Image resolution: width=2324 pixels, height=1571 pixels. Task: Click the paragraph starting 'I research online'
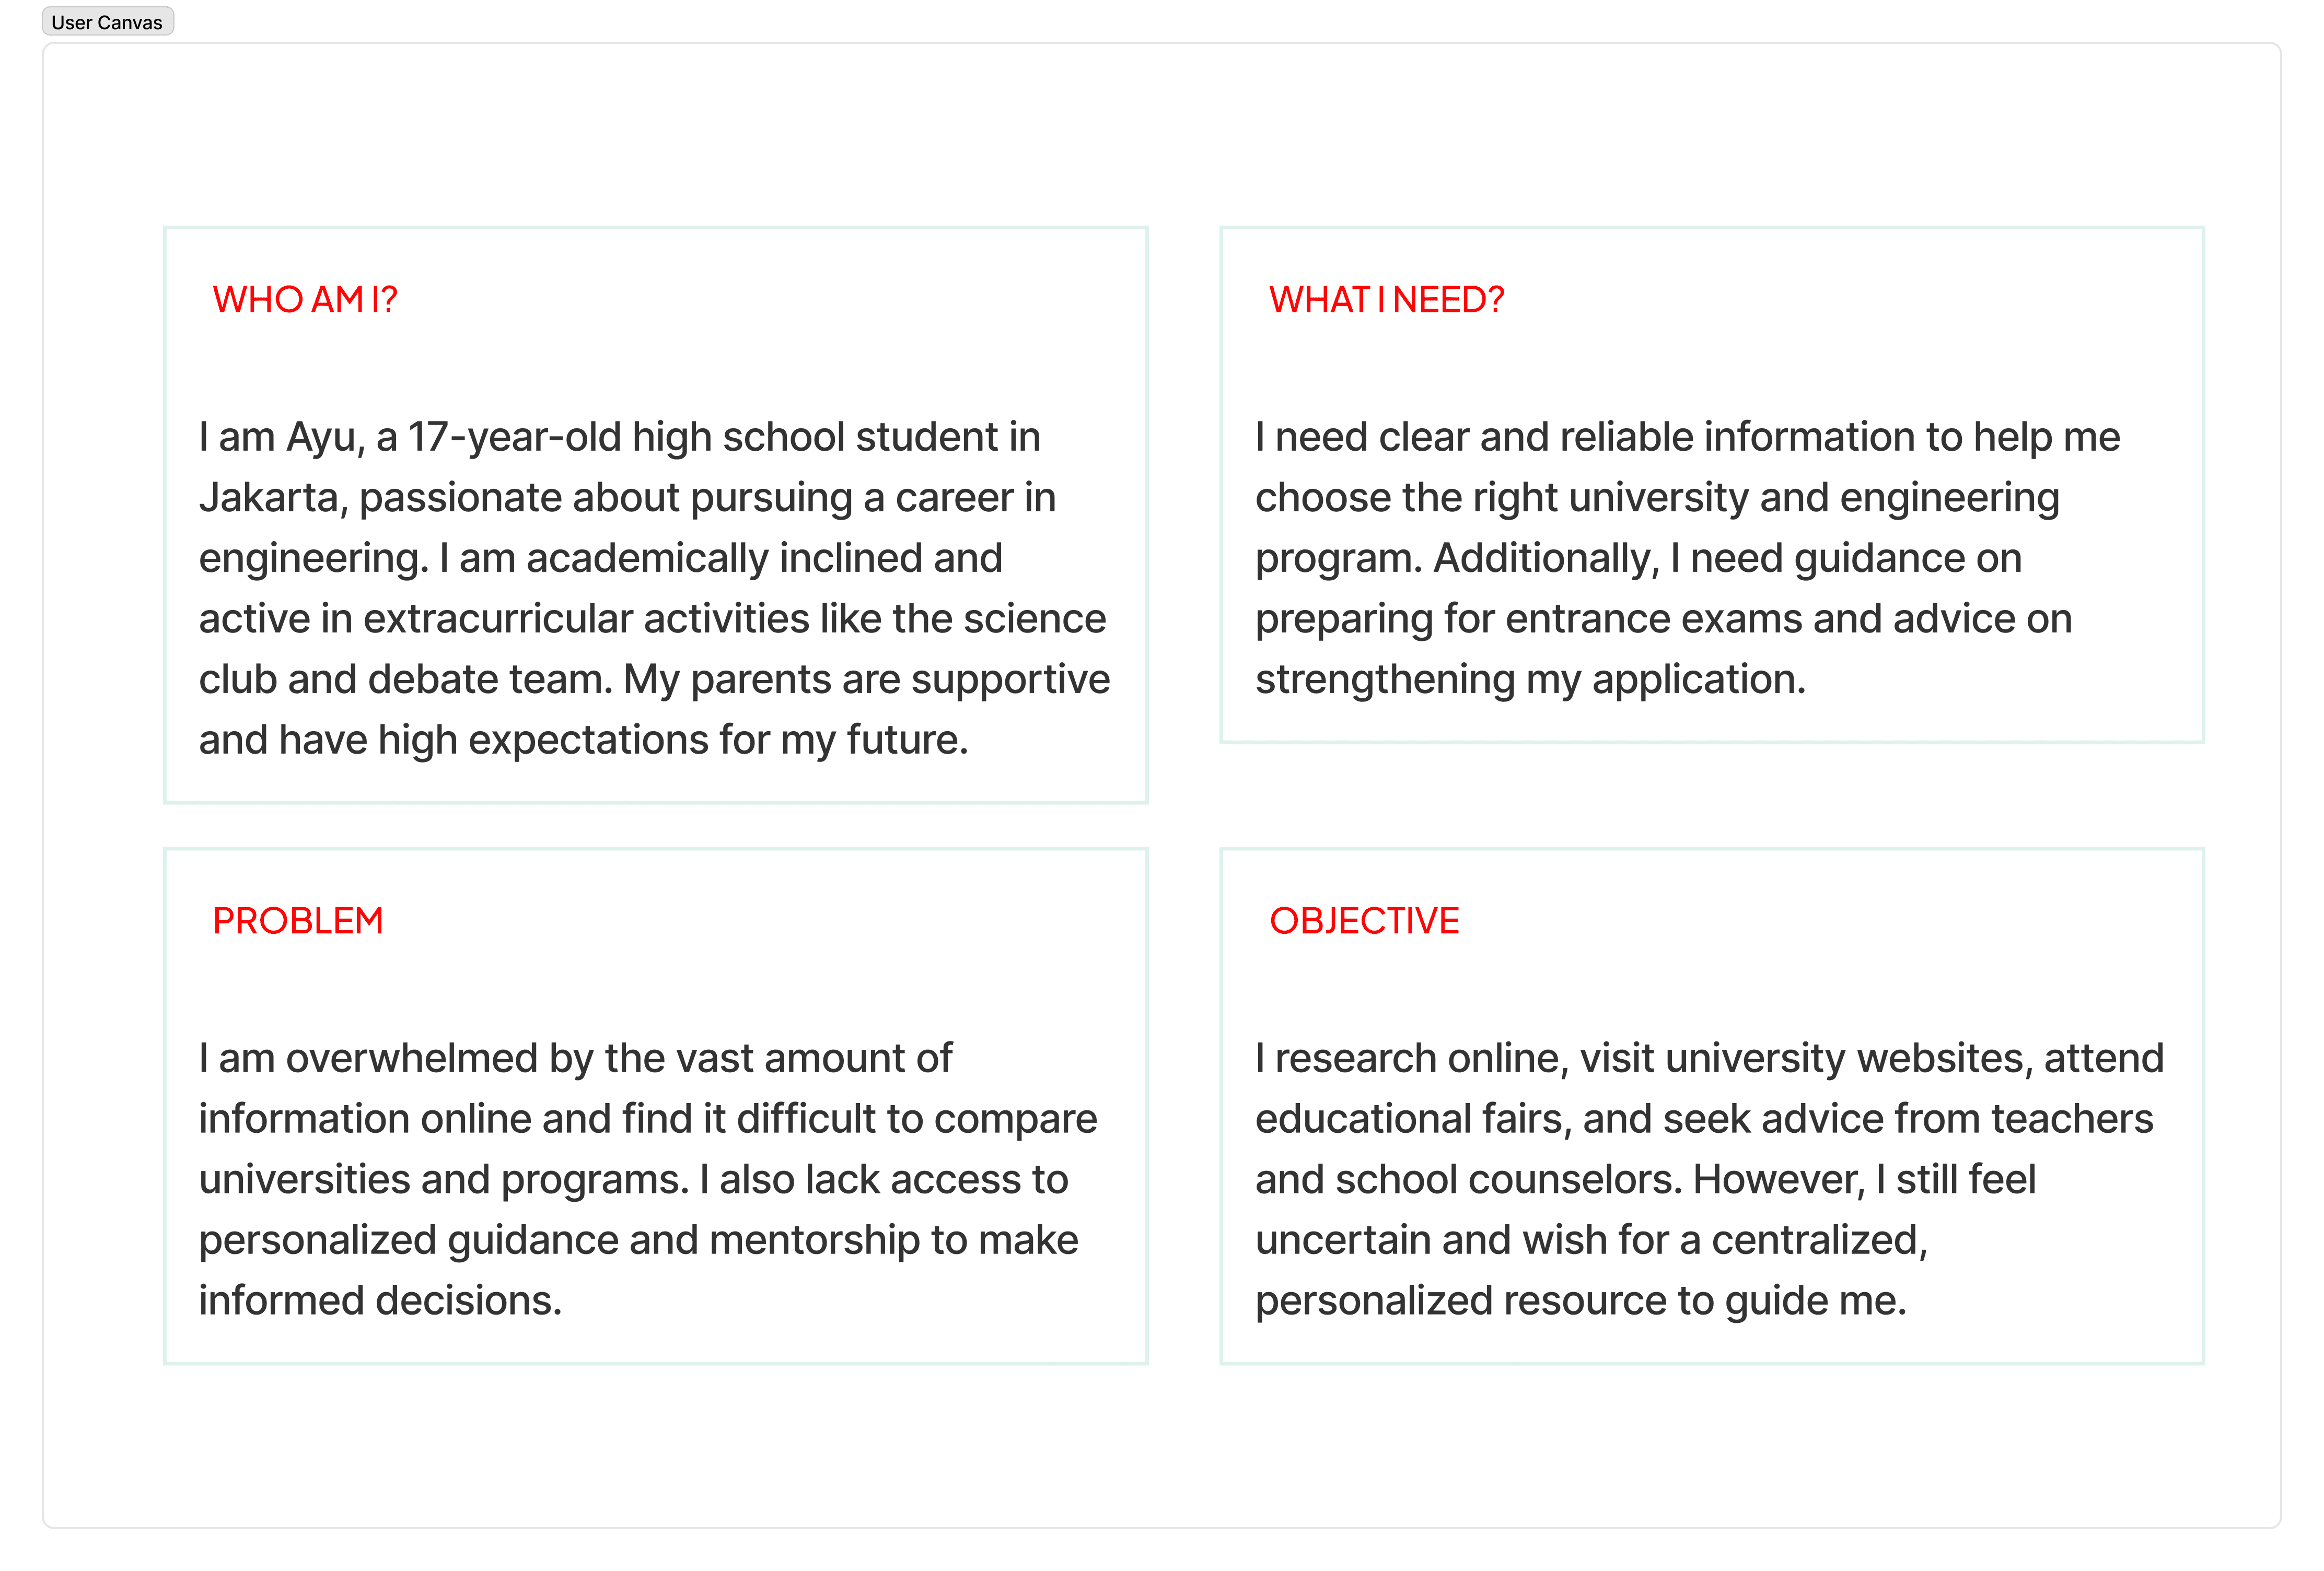1710,1179
